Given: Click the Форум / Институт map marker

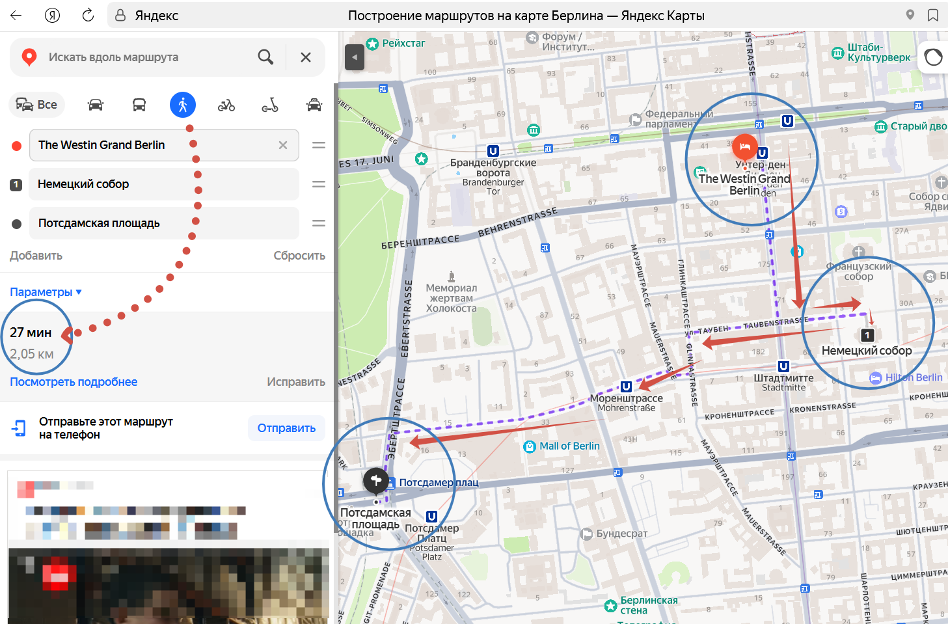Looking at the screenshot, I should 532,38.
